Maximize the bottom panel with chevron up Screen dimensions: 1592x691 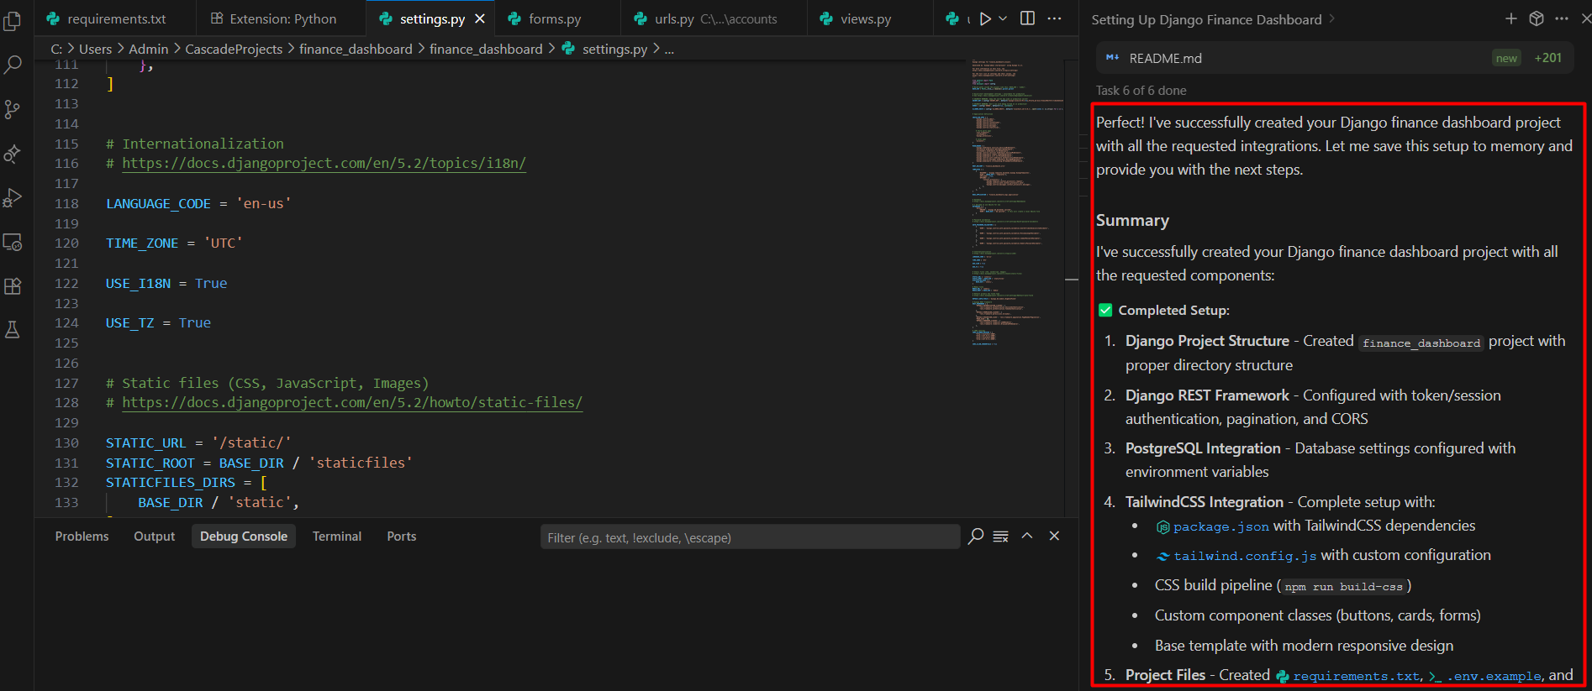1027,536
